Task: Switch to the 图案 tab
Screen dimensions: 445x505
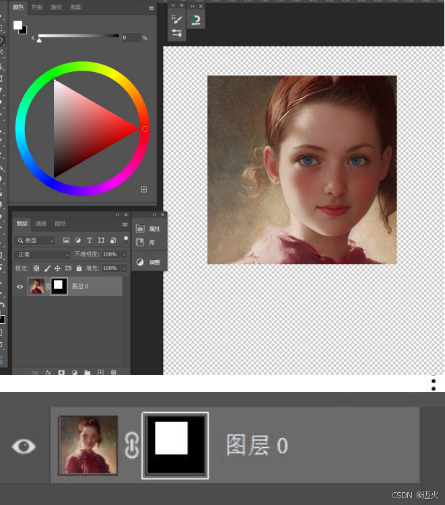Action: (75, 7)
